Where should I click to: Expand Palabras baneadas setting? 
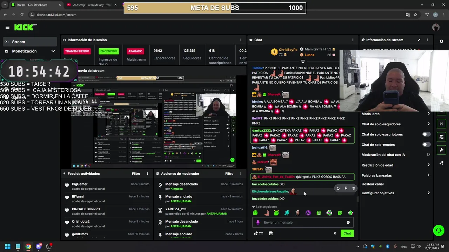429,175
